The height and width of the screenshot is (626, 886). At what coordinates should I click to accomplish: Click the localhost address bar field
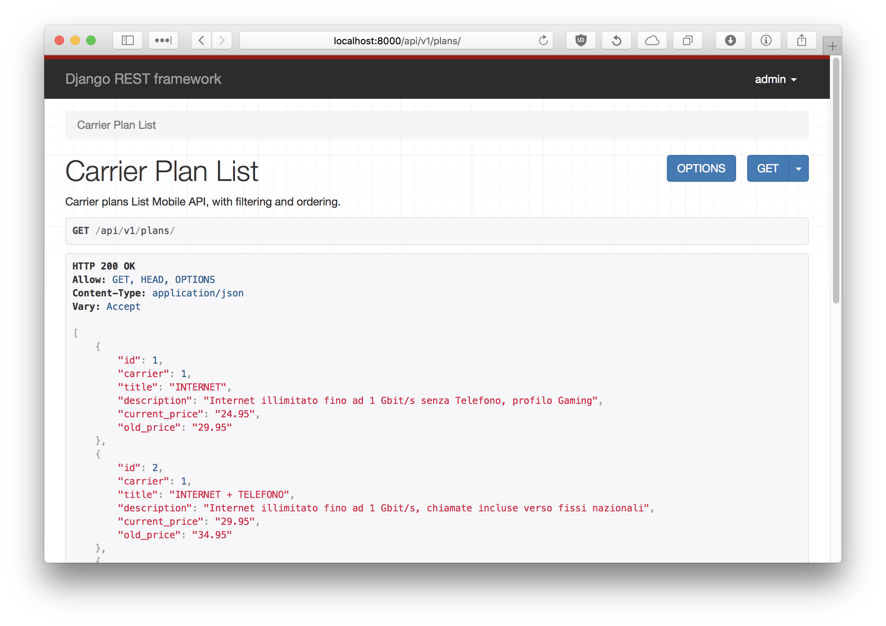coord(397,41)
